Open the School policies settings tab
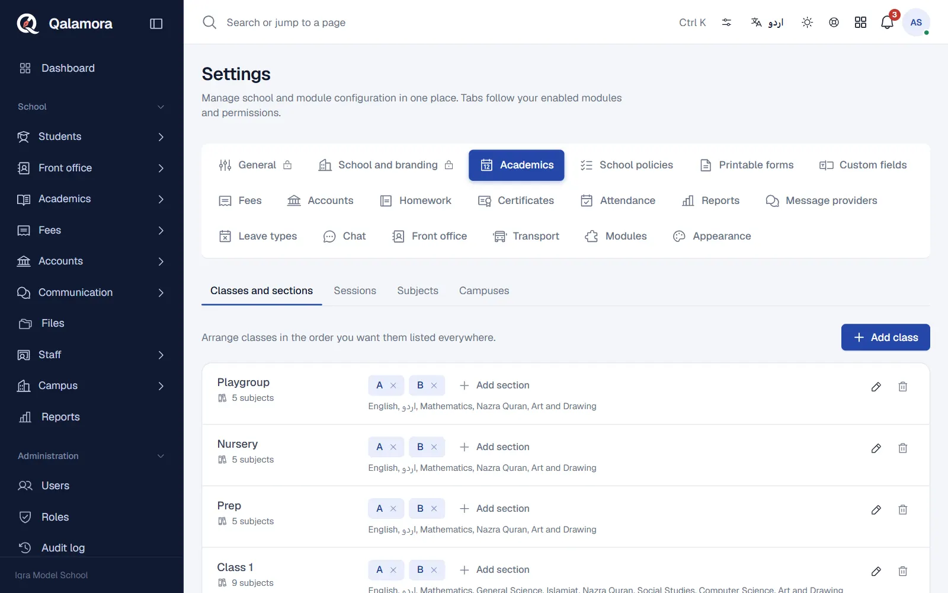 (x=626, y=165)
